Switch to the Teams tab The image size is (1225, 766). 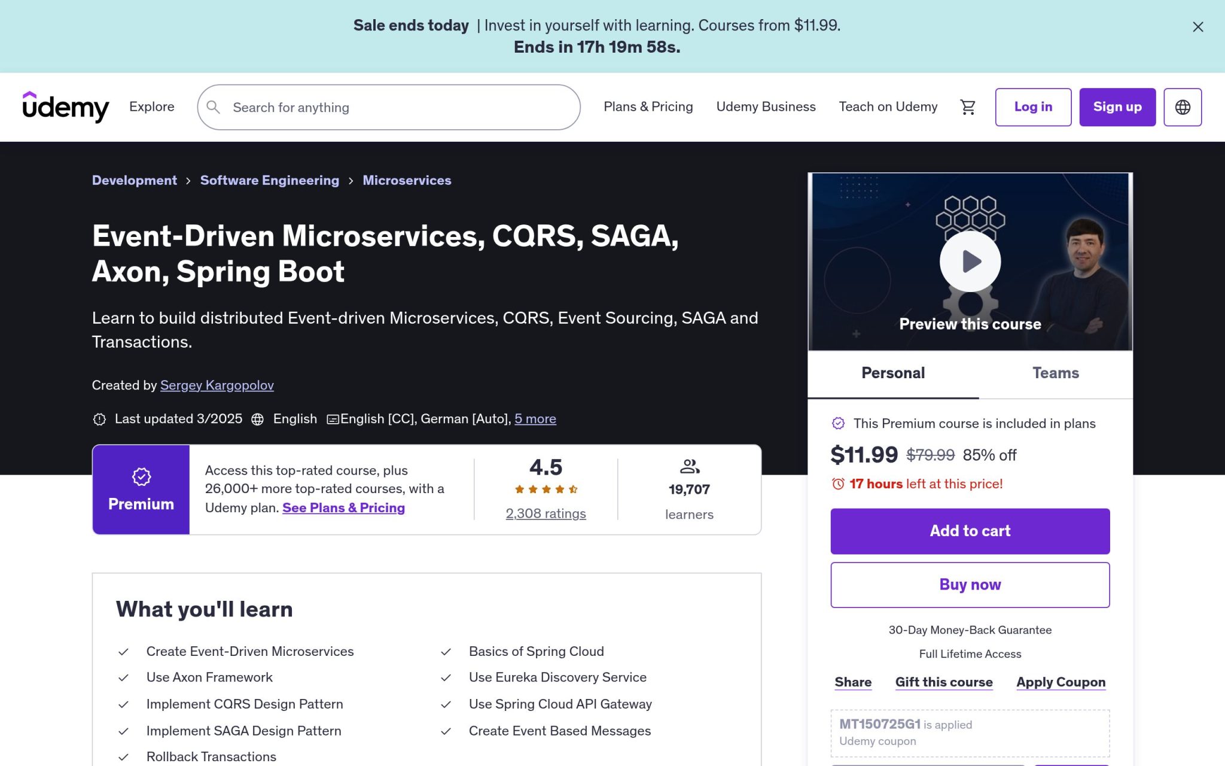pyautogui.click(x=1056, y=373)
